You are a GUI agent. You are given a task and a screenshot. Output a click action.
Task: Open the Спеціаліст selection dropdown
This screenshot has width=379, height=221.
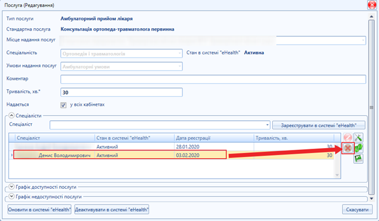[x=267, y=125]
